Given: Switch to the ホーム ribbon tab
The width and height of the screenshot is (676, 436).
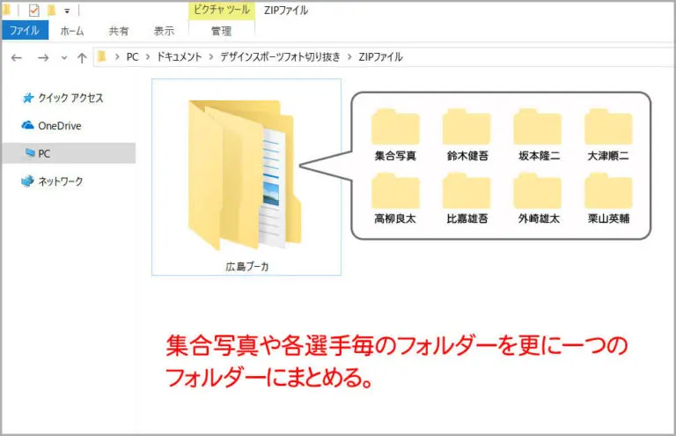Looking at the screenshot, I should pyautogui.click(x=72, y=31).
